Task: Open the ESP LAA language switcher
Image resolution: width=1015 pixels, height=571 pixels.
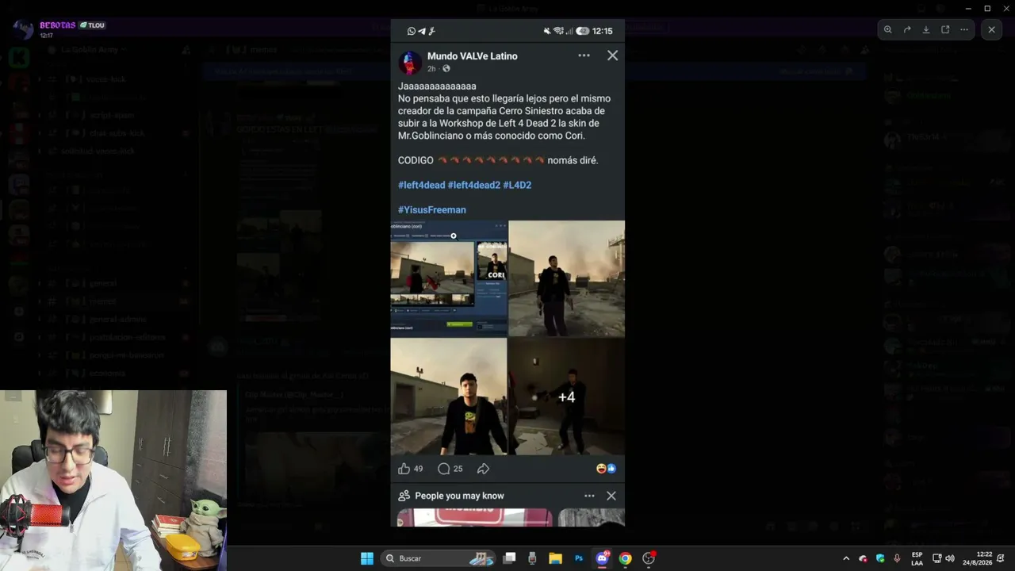Action: [x=917, y=558]
